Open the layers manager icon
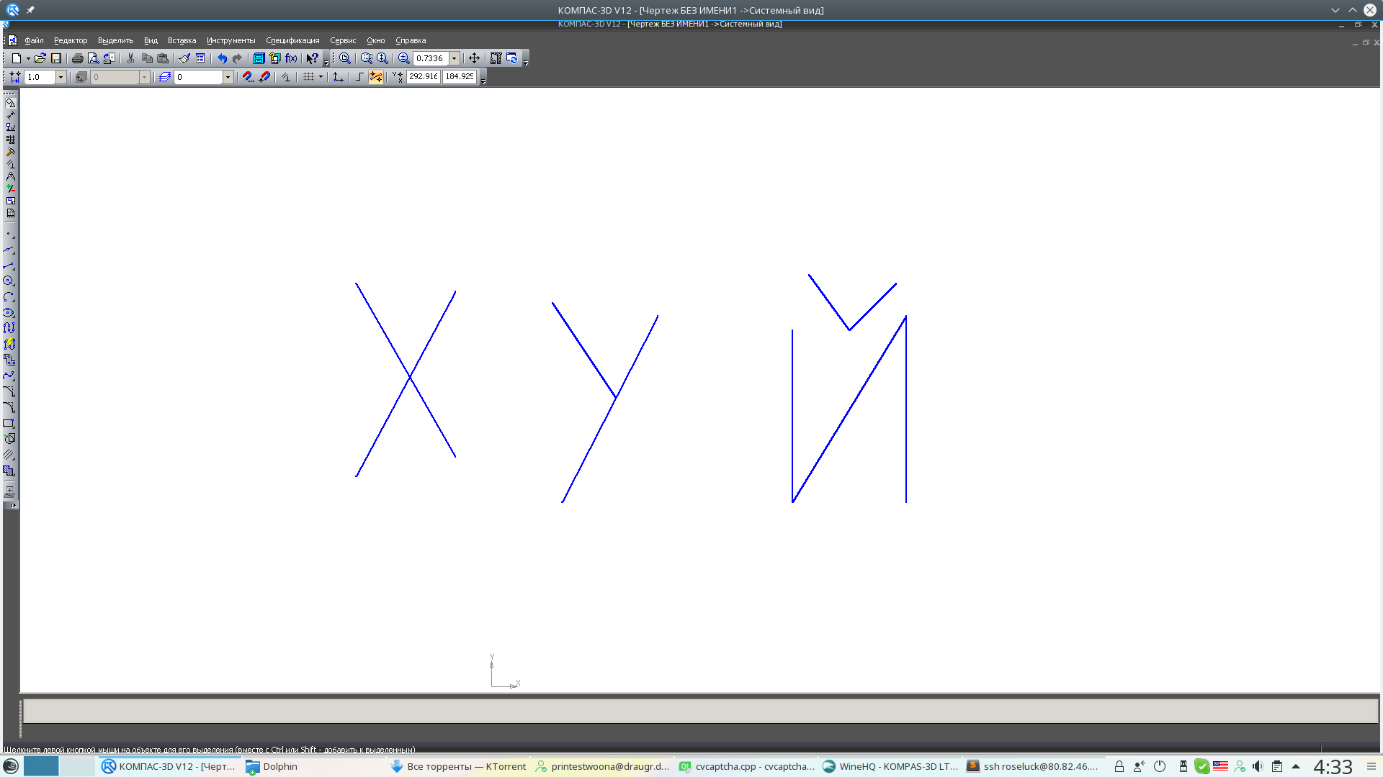The width and height of the screenshot is (1383, 777). pyautogui.click(x=164, y=77)
